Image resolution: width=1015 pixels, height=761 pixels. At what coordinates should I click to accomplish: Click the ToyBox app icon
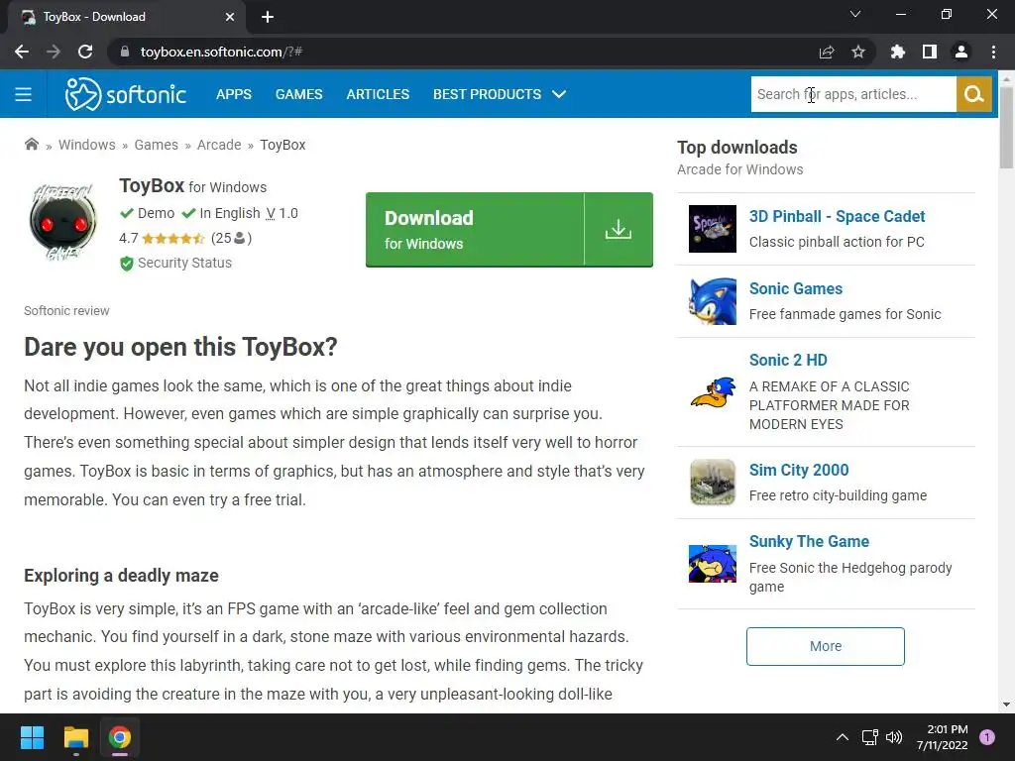point(62,221)
